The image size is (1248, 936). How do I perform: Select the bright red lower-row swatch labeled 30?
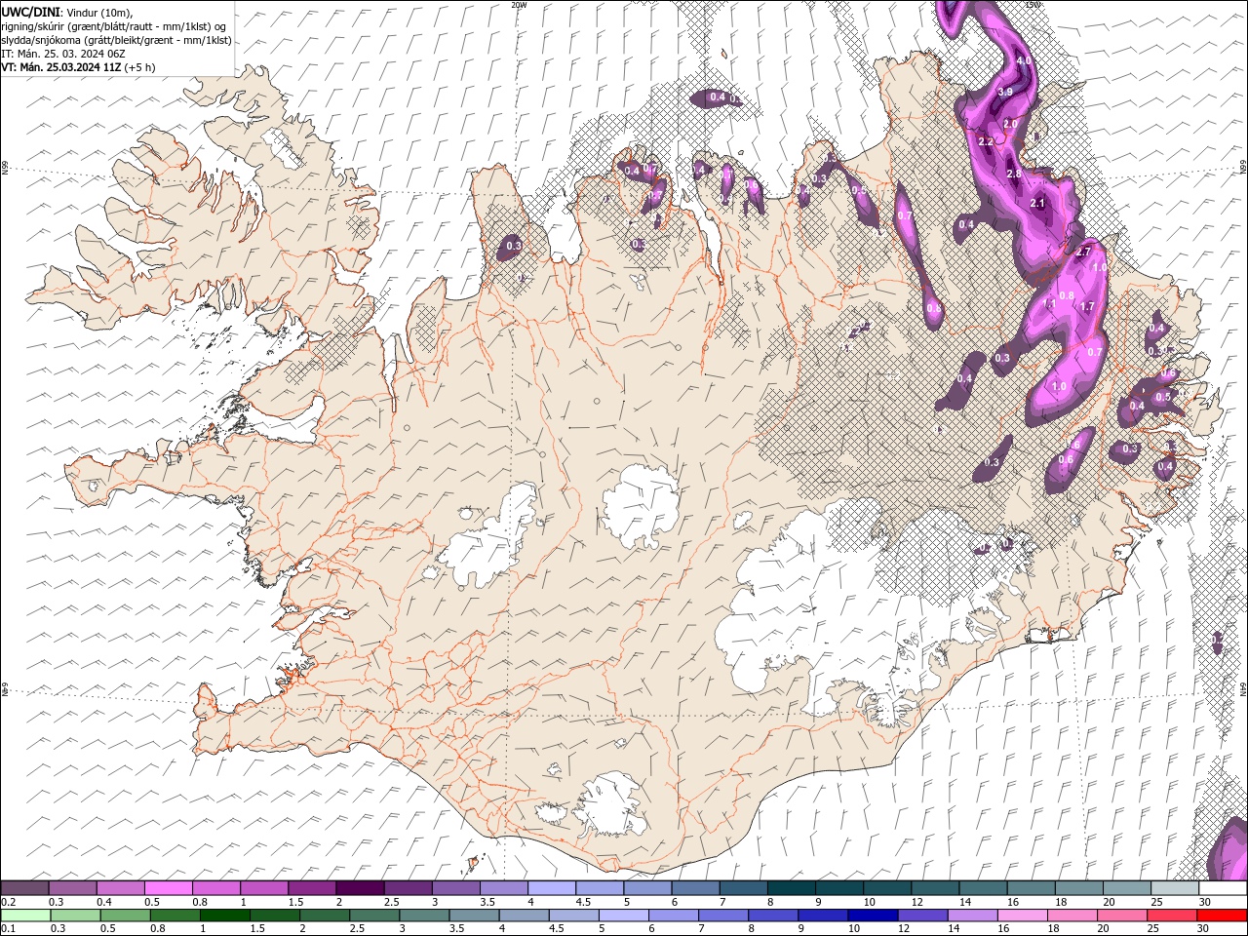click(1223, 916)
